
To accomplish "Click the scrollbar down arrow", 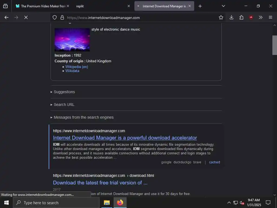I will point(275,195).
